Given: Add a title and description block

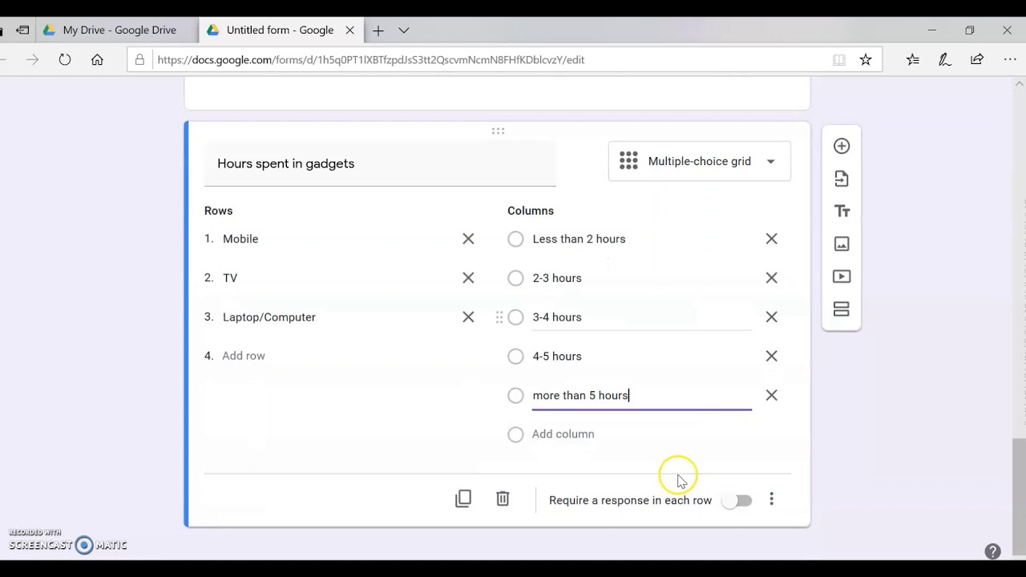Looking at the screenshot, I should coord(841,212).
